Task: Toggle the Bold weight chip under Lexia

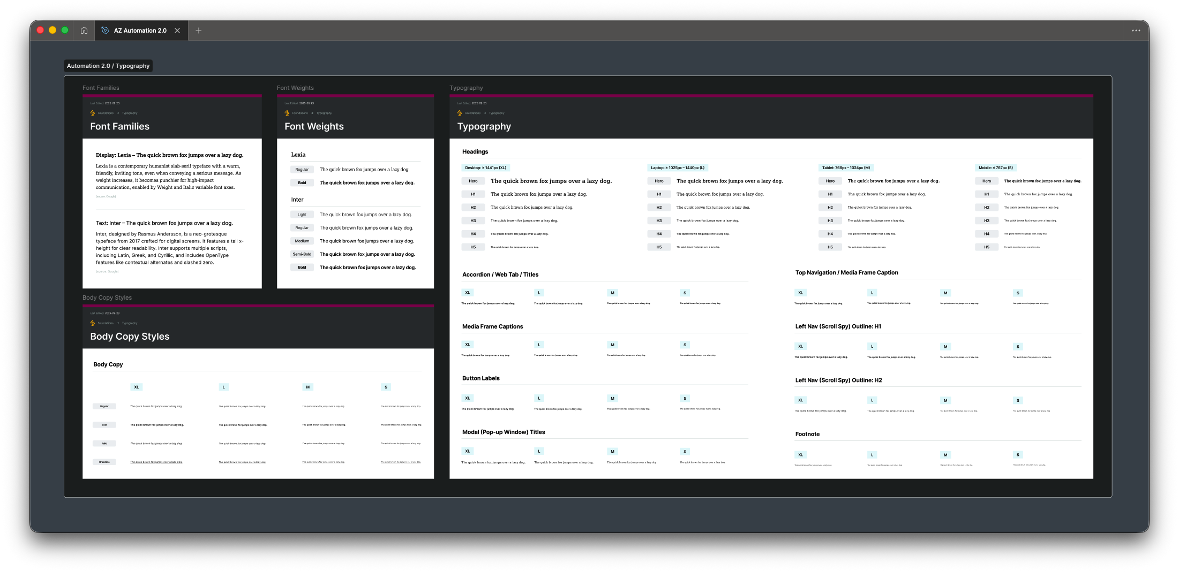Action: pos(302,182)
